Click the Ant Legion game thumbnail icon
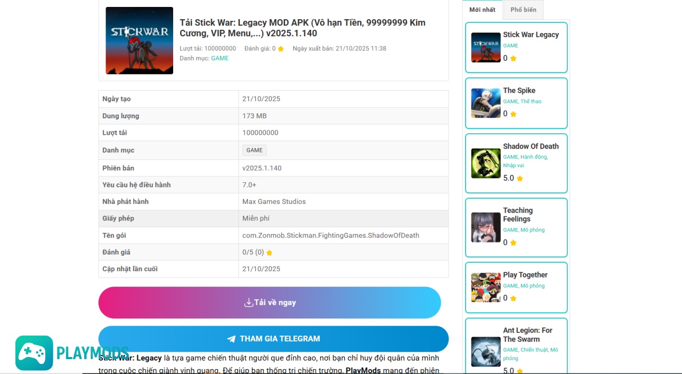 pos(486,352)
